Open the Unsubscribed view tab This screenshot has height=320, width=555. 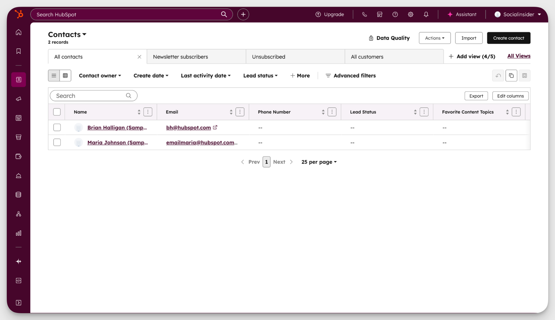[268, 56]
